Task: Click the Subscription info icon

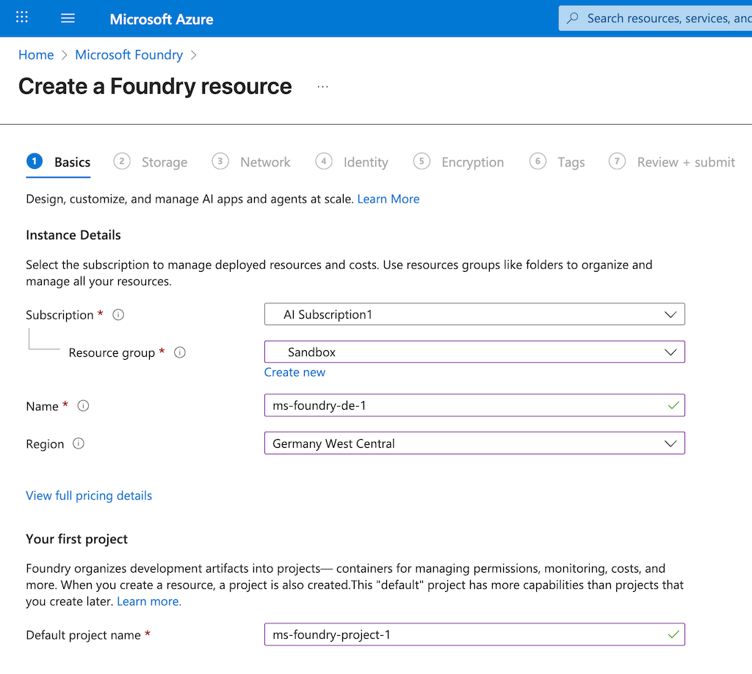Action: tap(118, 315)
